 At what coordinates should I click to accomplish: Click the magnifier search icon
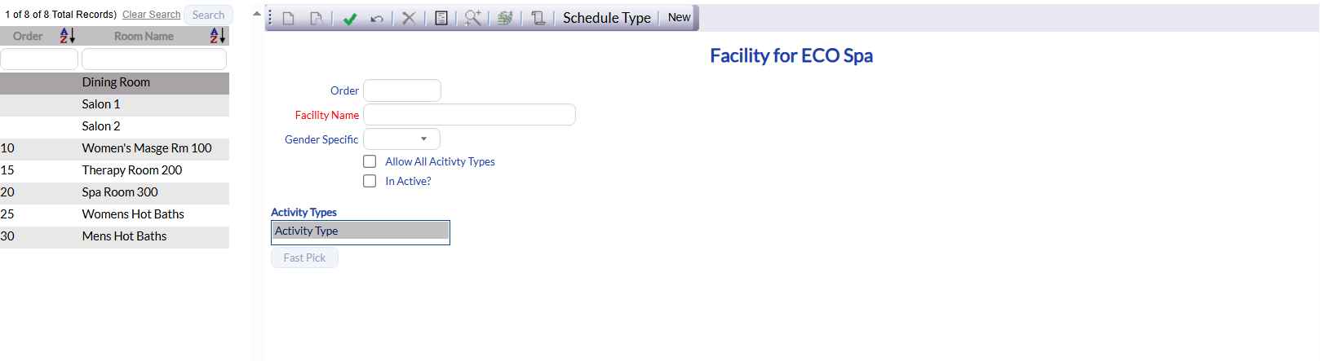[472, 18]
